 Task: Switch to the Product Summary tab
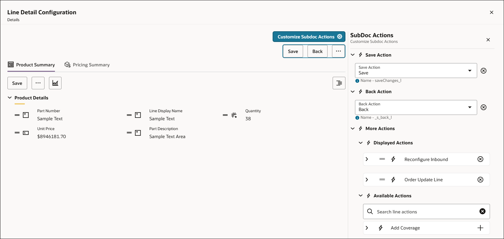(31, 65)
